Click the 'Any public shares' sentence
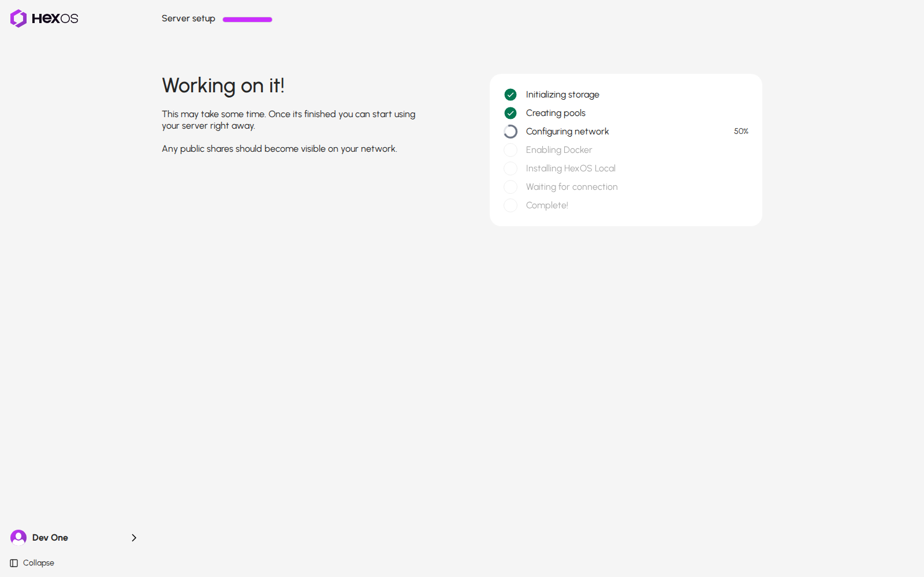Image resolution: width=924 pixels, height=577 pixels. pyautogui.click(x=280, y=149)
